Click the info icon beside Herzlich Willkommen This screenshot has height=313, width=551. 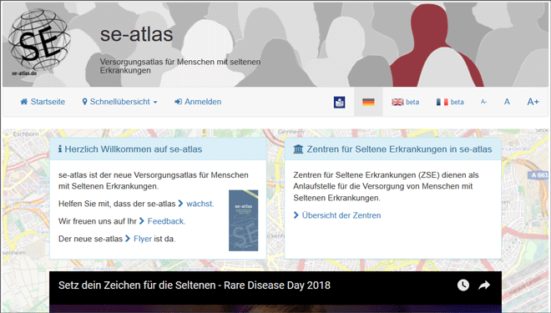click(x=60, y=149)
